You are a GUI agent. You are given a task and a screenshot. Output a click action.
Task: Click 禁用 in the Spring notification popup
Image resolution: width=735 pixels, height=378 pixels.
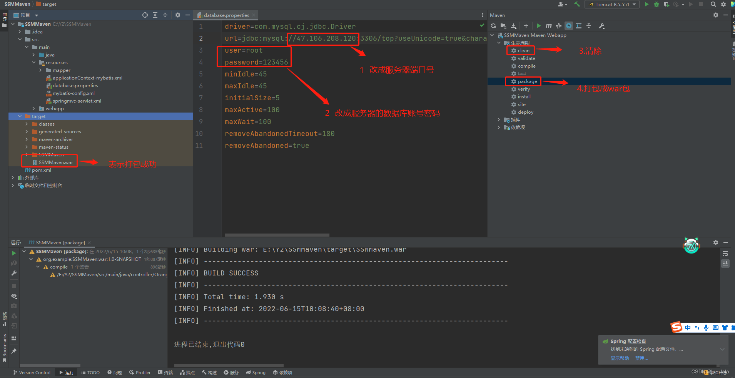click(x=641, y=358)
